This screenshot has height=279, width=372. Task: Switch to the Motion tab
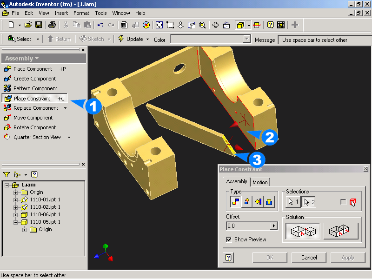[260, 182]
